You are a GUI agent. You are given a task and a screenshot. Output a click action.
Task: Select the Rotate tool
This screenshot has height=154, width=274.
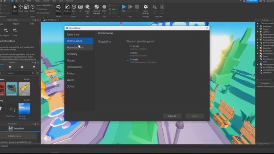(x=33, y=8)
